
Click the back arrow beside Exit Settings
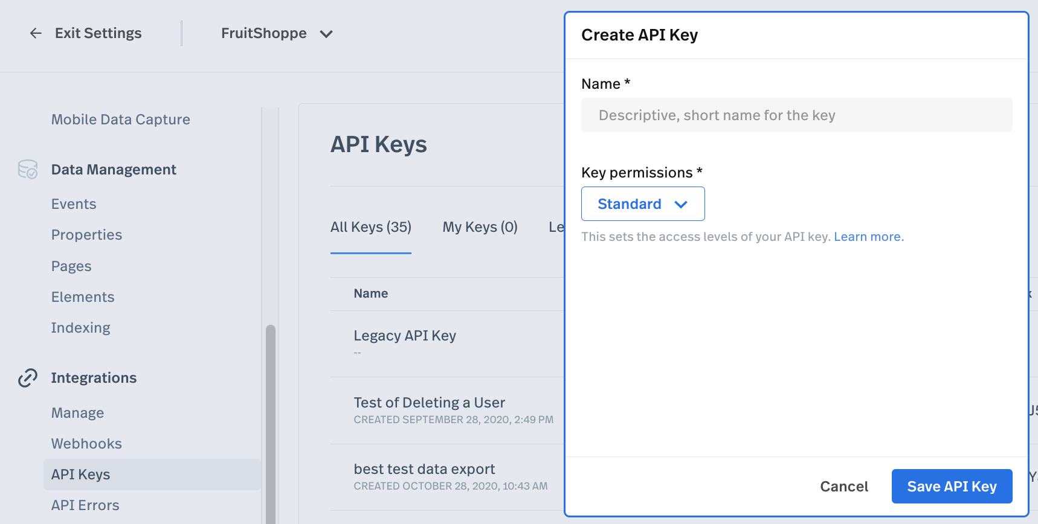point(36,33)
